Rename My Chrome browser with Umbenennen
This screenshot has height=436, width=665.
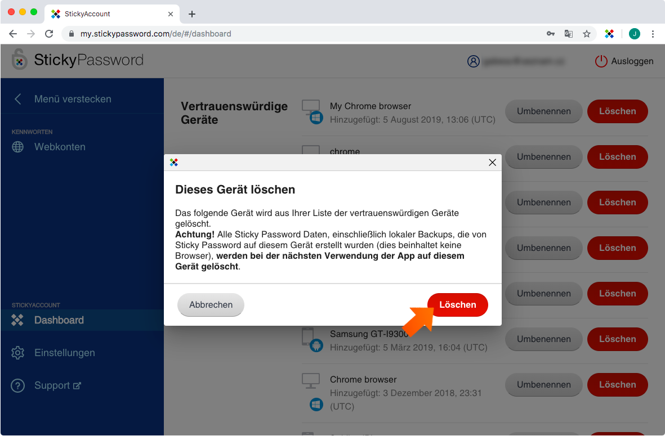(x=544, y=111)
